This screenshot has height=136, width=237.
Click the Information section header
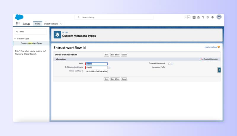click(x=60, y=59)
